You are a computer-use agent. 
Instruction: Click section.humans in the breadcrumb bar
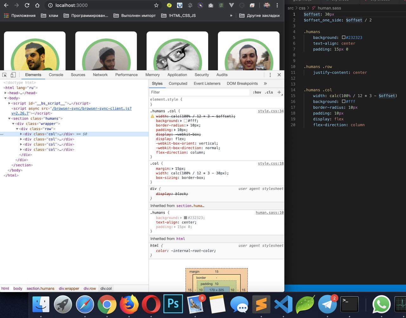click(41, 289)
